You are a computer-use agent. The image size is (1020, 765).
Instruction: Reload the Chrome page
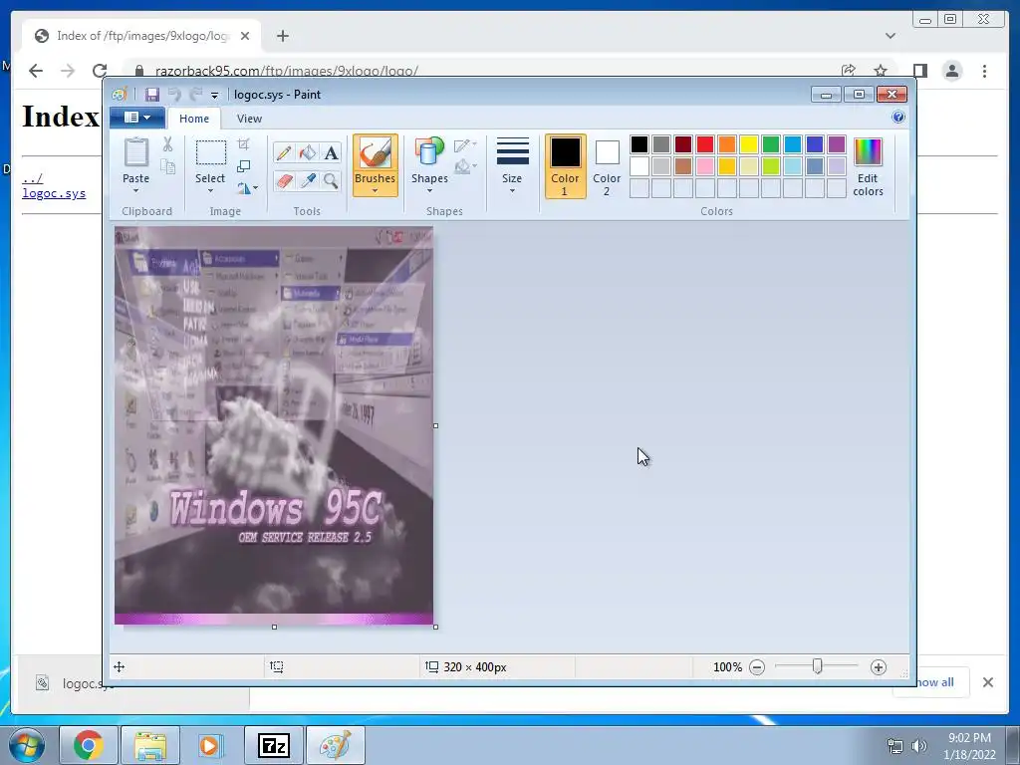click(100, 71)
